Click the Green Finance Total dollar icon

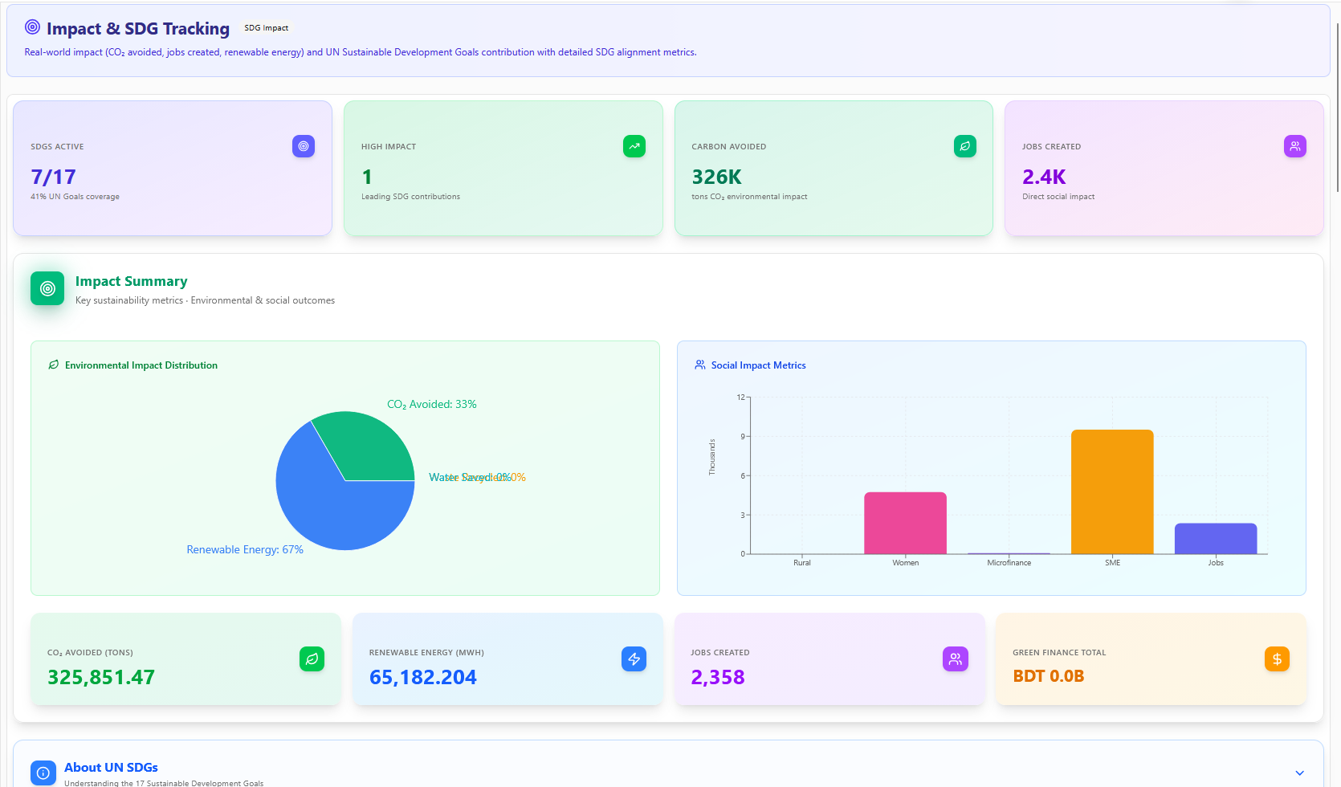click(1277, 659)
